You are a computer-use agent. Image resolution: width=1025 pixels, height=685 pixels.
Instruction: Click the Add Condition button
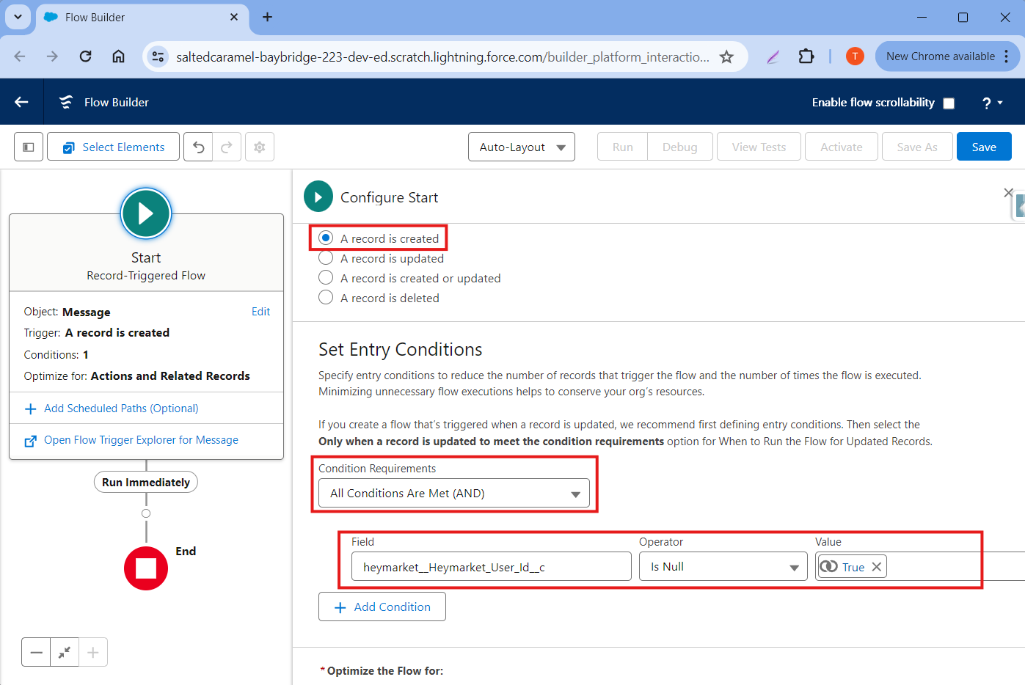click(382, 607)
